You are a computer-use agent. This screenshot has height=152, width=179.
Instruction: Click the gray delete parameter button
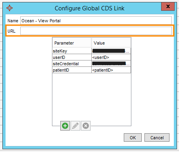pyautogui.click(x=86, y=126)
